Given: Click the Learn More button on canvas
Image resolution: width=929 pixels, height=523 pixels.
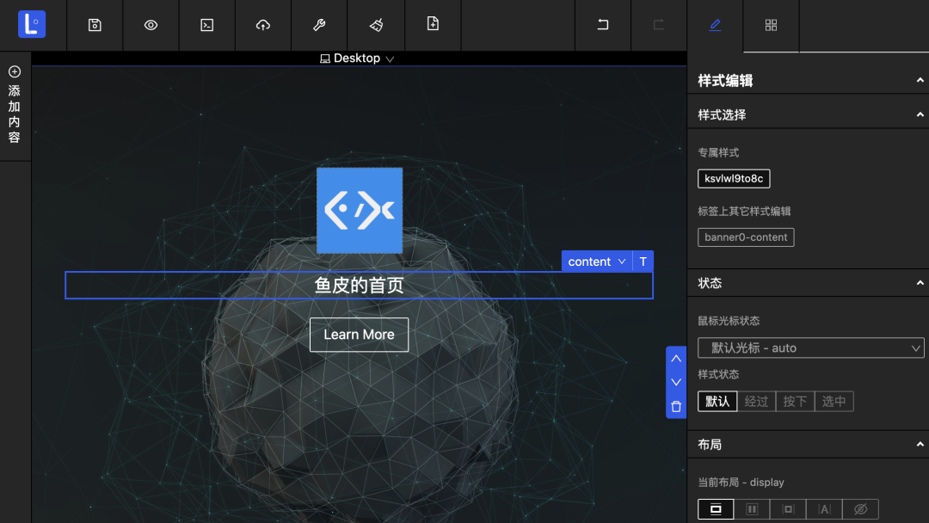Looking at the screenshot, I should (359, 335).
